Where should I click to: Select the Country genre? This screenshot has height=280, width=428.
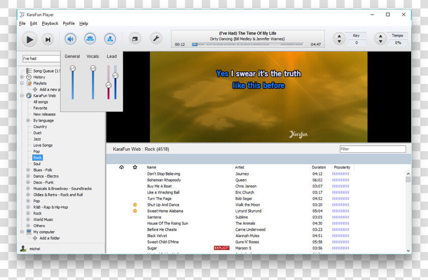(x=40, y=126)
